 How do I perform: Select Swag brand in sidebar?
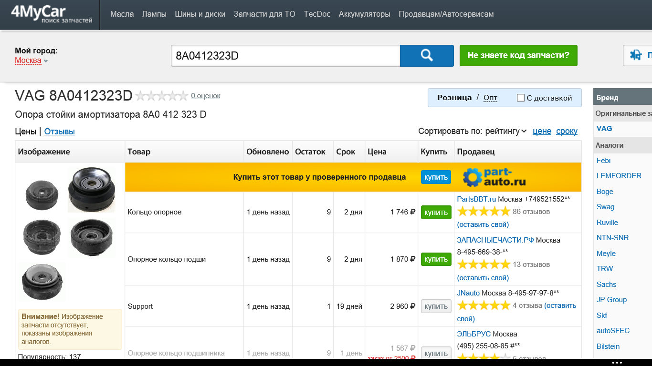606,207
